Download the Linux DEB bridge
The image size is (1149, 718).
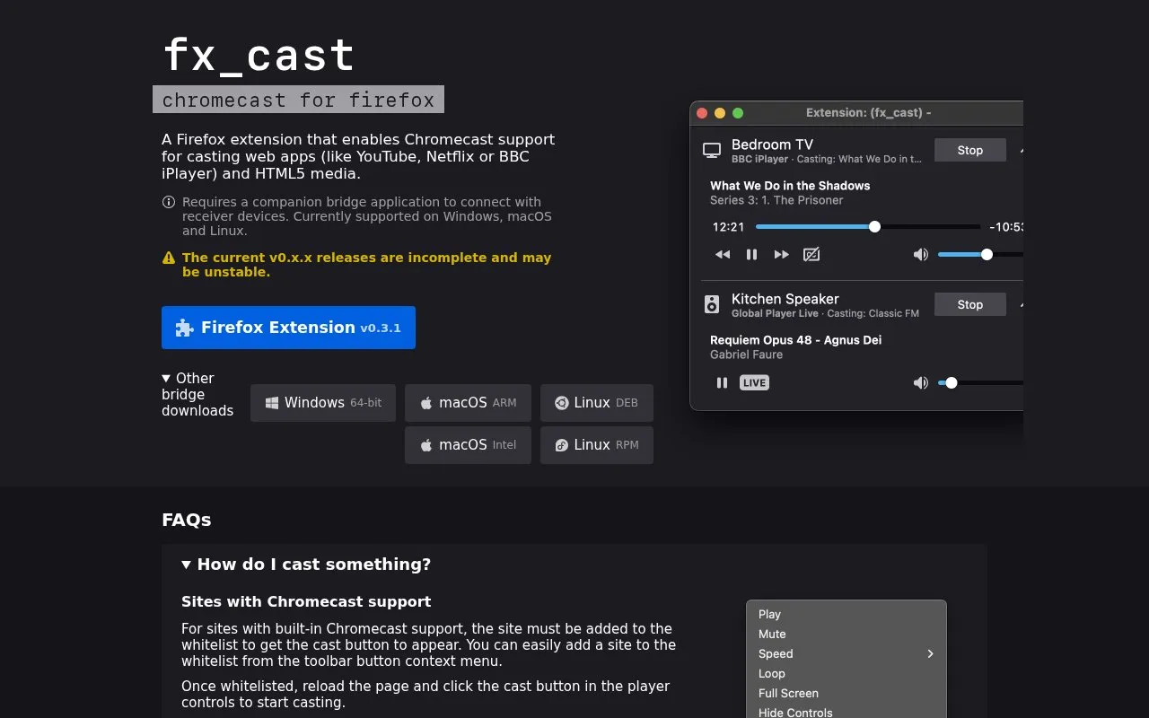597,403
